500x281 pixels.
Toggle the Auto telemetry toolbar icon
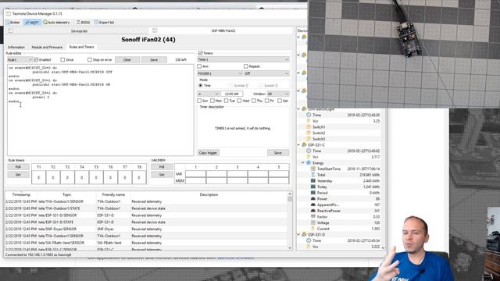click(x=45, y=23)
